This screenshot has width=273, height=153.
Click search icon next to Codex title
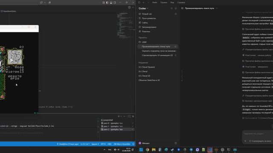pos(171,8)
